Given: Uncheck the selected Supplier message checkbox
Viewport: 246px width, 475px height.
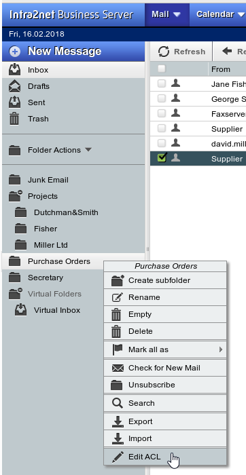Looking at the screenshot, I should pyautogui.click(x=162, y=158).
